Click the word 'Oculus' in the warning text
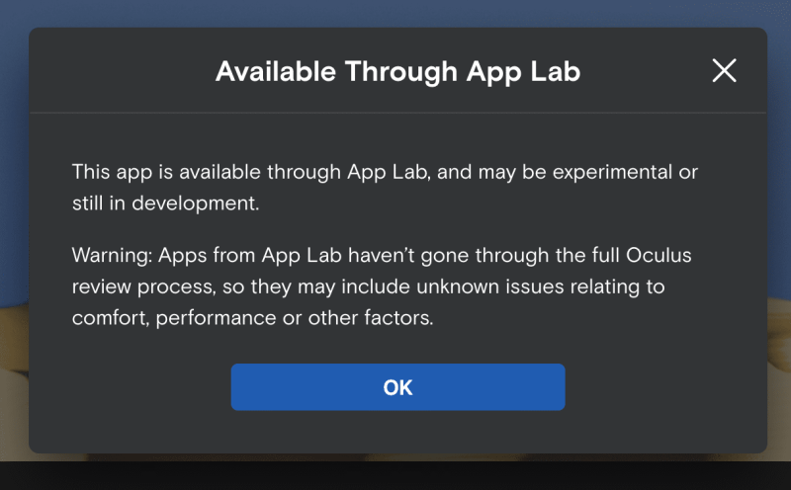Screen dimensions: 791x490 (x=659, y=255)
